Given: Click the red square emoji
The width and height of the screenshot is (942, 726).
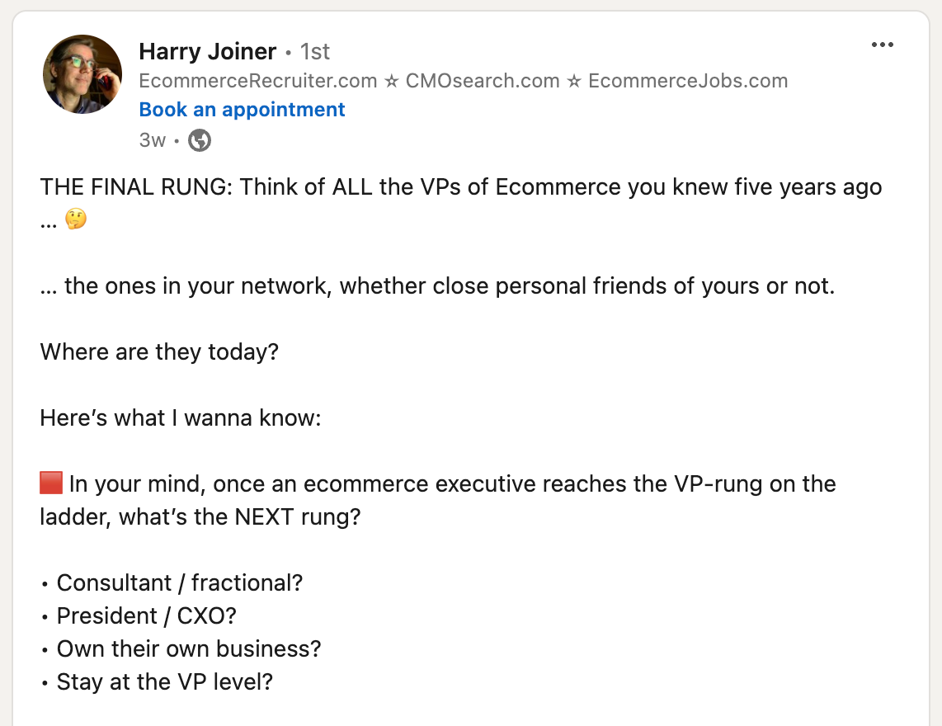Looking at the screenshot, I should (51, 483).
